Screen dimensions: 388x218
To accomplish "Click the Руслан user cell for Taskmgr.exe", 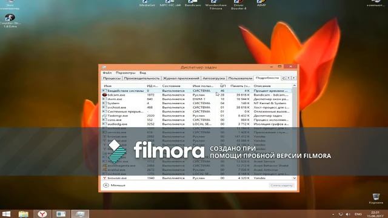I will pos(199,116).
